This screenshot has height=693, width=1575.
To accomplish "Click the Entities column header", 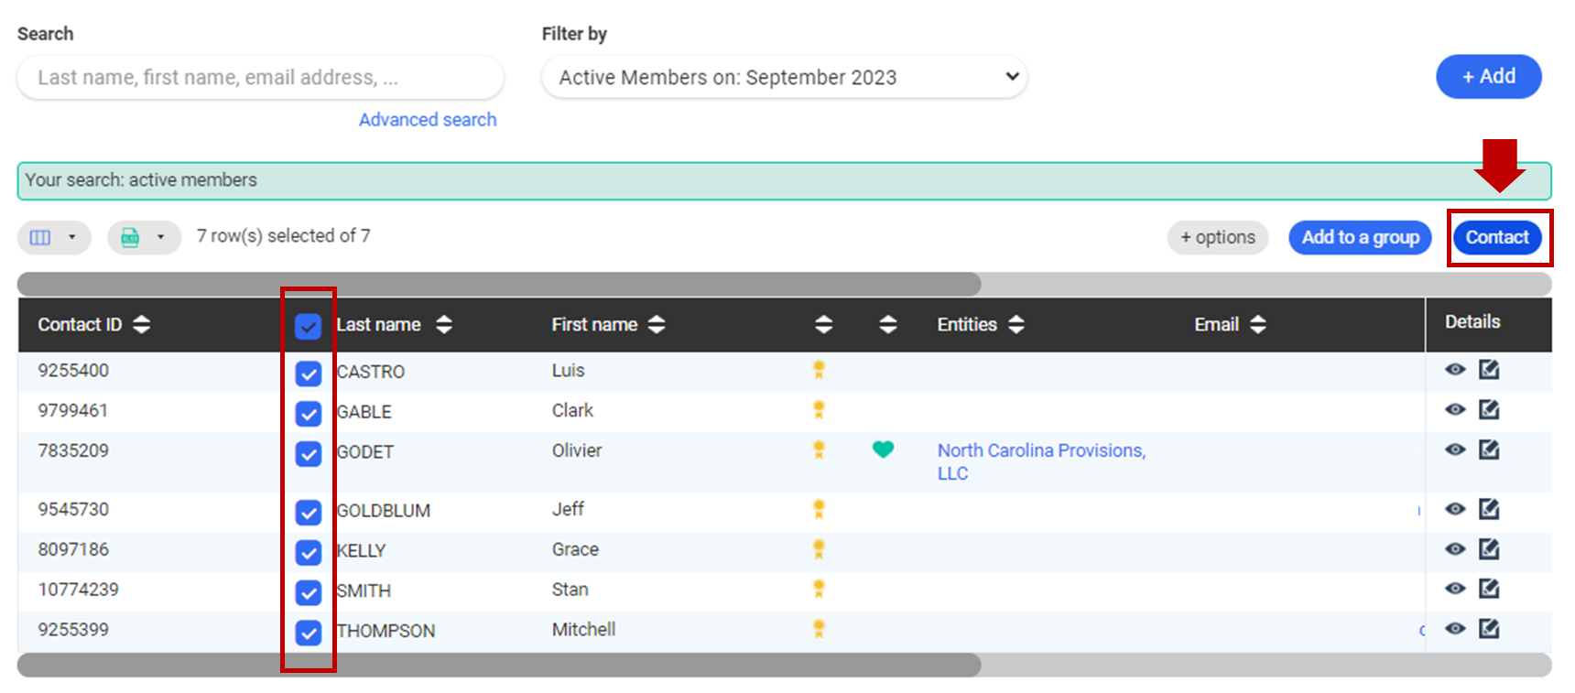I will [966, 324].
